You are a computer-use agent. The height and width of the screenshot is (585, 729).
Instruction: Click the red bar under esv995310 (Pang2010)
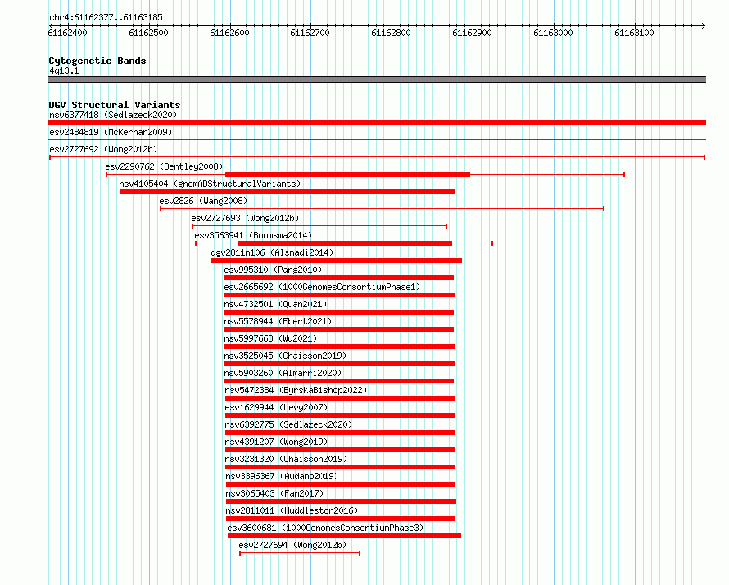(339, 278)
